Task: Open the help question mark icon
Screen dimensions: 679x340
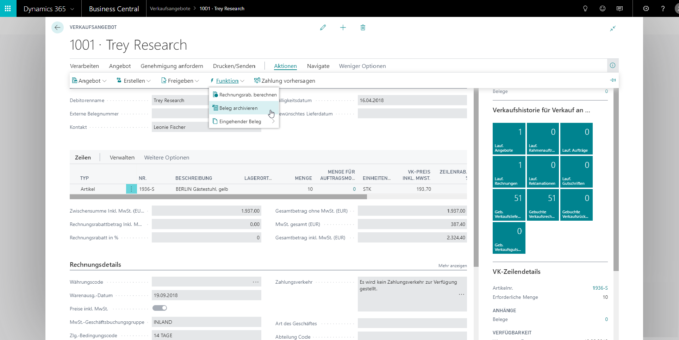Action: pyautogui.click(x=663, y=8)
